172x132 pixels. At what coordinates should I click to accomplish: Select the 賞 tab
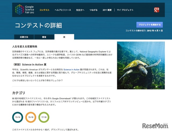coord(64,37)
